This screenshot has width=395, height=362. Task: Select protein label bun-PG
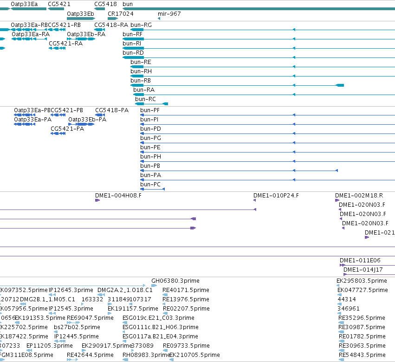[x=150, y=139]
